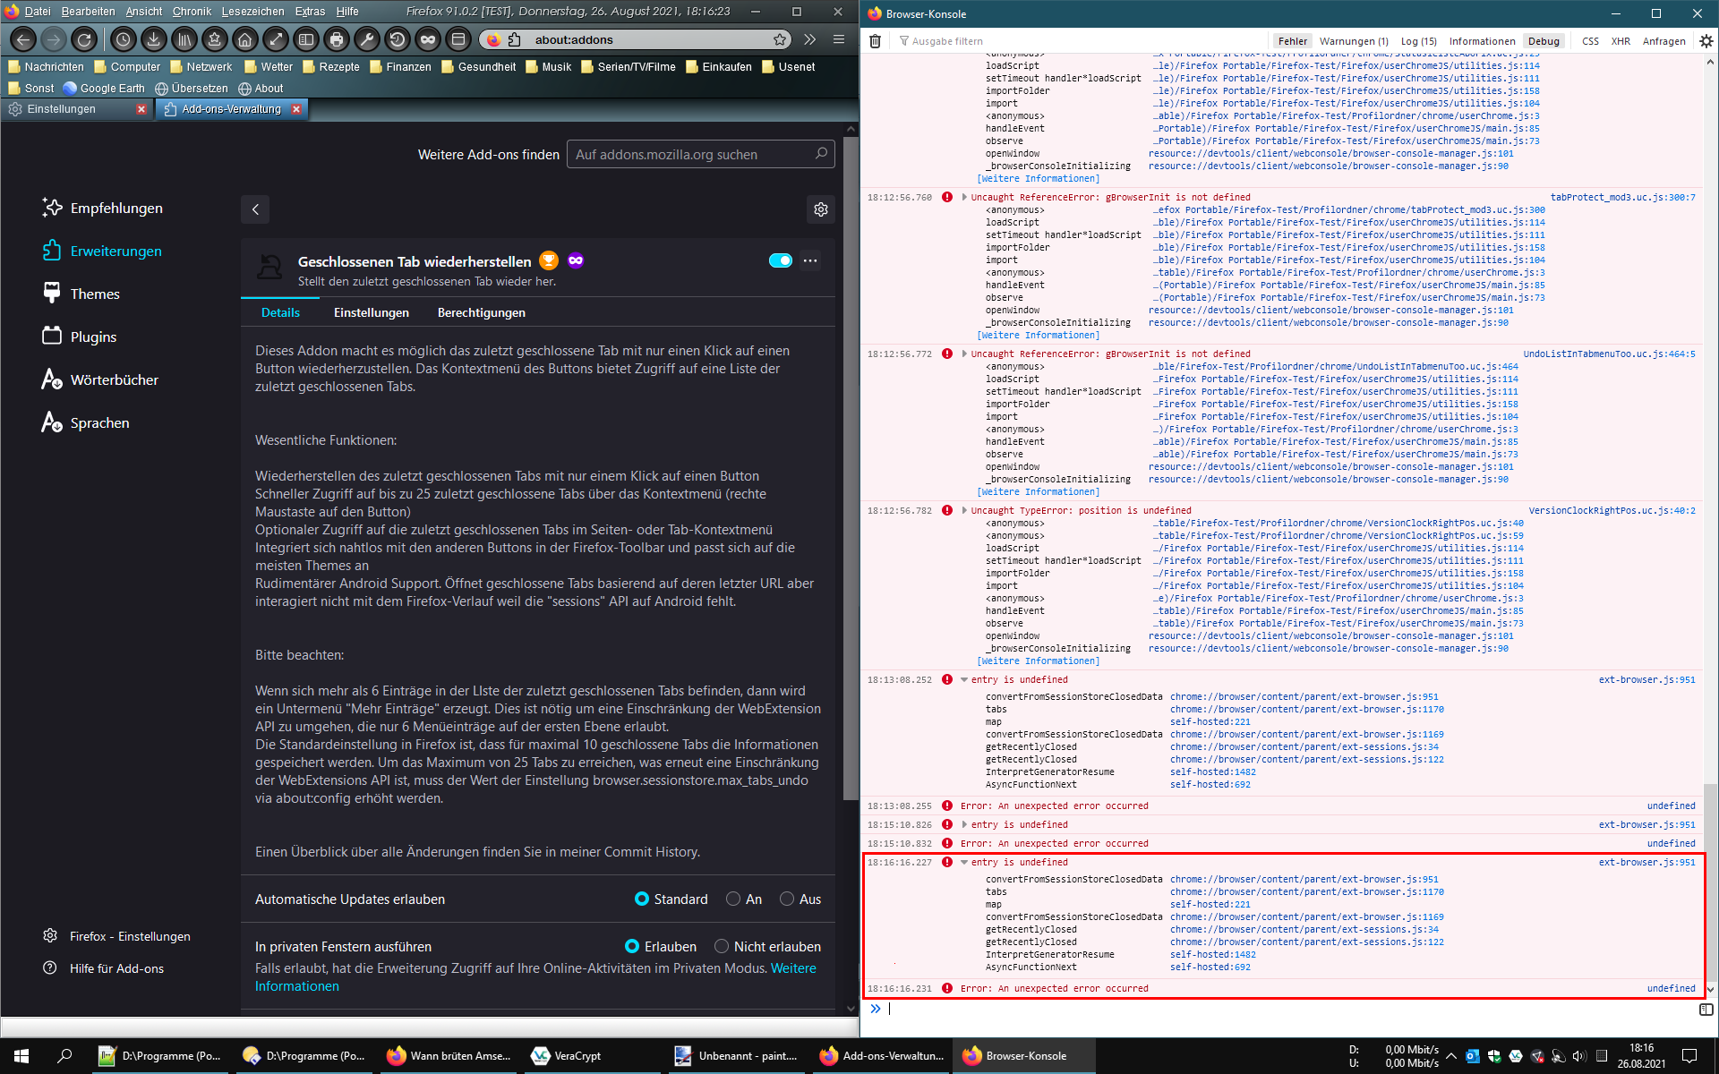The width and height of the screenshot is (1719, 1074).
Task: Click the home toolbar button
Action: [x=244, y=39]
